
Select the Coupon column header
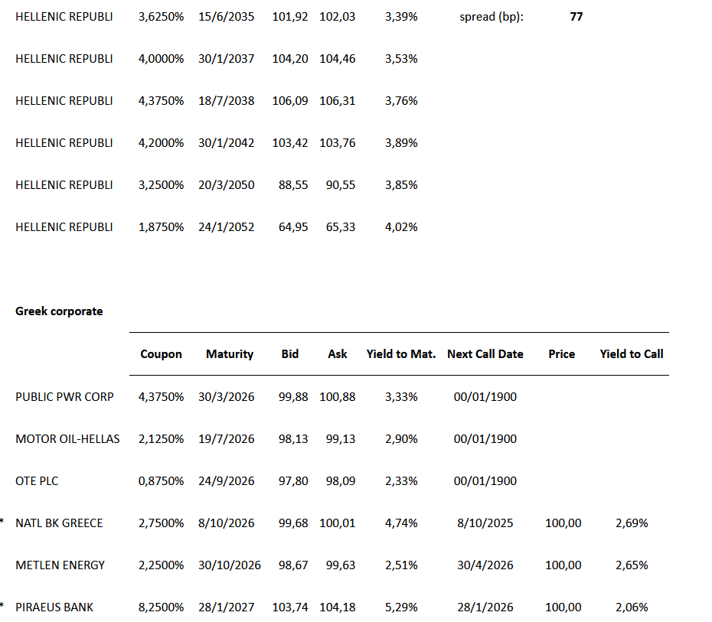[x=161, y=354]
